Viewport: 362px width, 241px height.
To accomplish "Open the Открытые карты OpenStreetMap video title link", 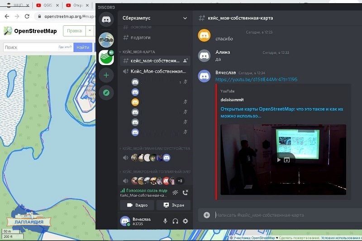I will click(x=281, y=112).
